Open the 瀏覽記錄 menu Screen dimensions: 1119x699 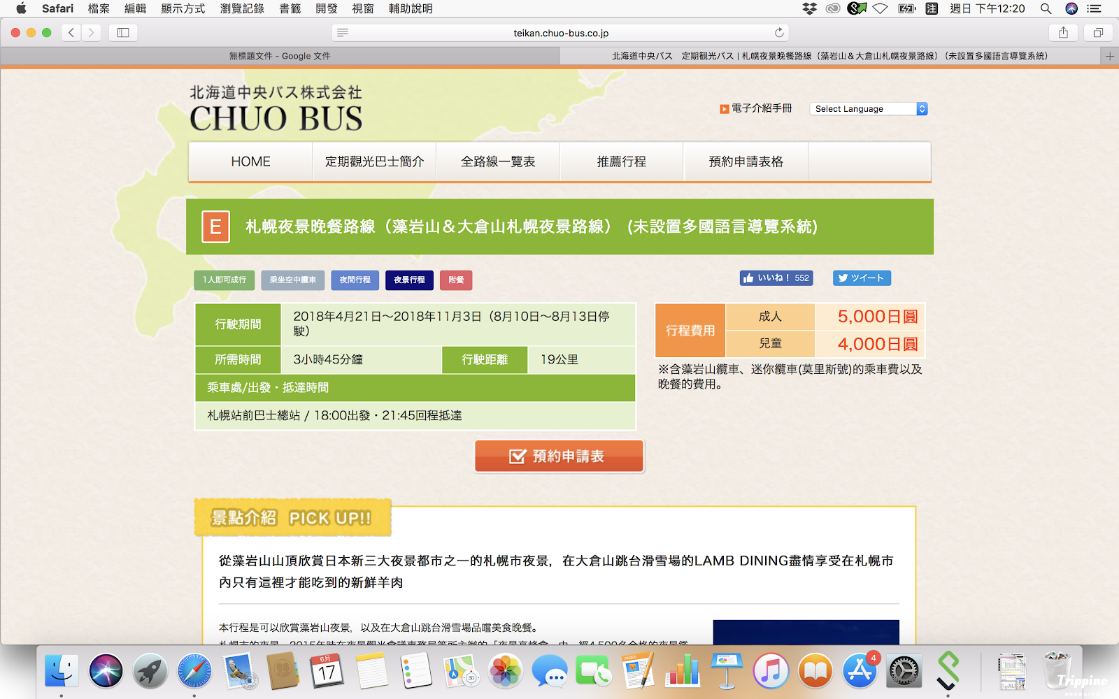242,8
